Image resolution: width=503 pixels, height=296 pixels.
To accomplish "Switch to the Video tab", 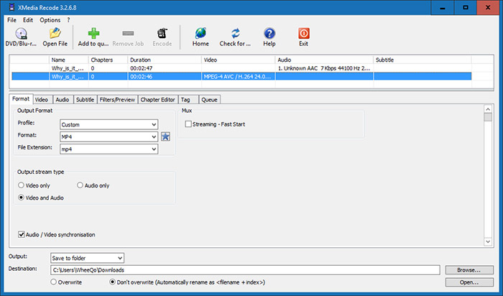I will click(42, 100).
